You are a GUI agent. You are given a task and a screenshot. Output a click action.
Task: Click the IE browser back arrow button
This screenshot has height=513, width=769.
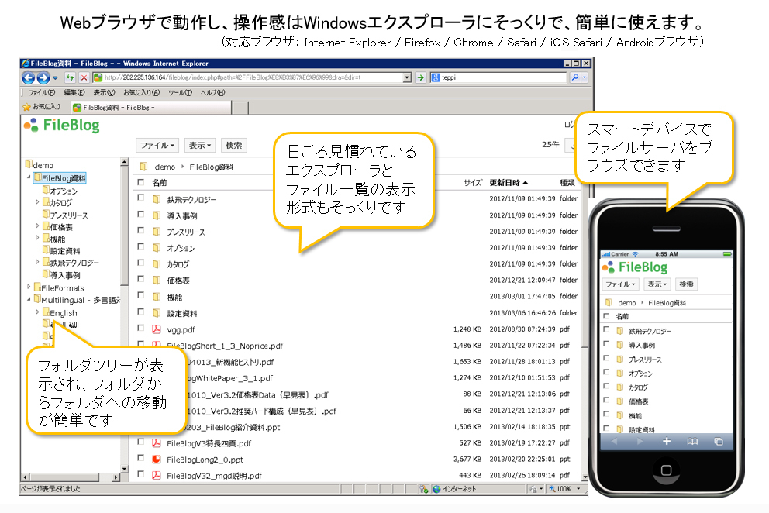[x=29, y=77]
